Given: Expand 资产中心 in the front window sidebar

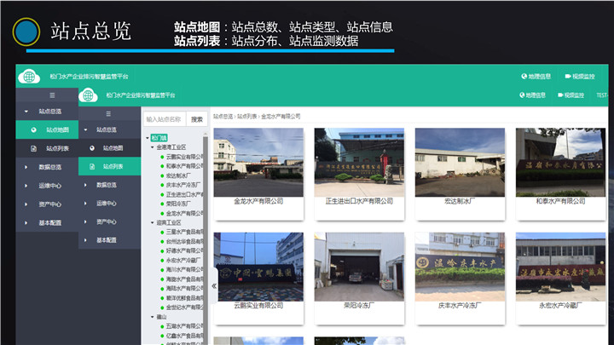Looking at the screenshot, I should tap(110, 221).
